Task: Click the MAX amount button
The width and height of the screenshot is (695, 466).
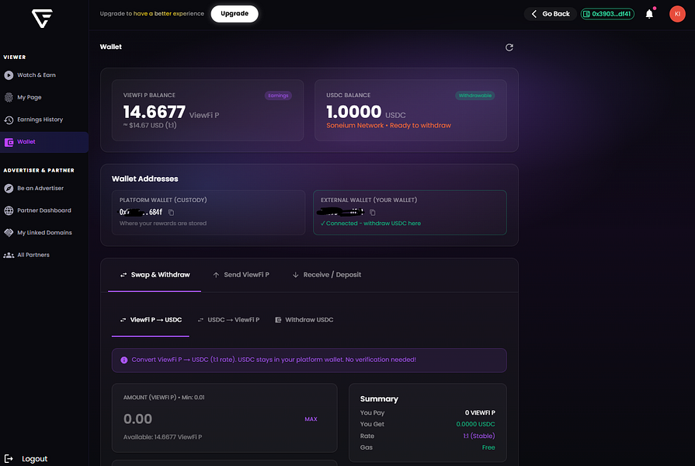Action: [x=311, y=419]
